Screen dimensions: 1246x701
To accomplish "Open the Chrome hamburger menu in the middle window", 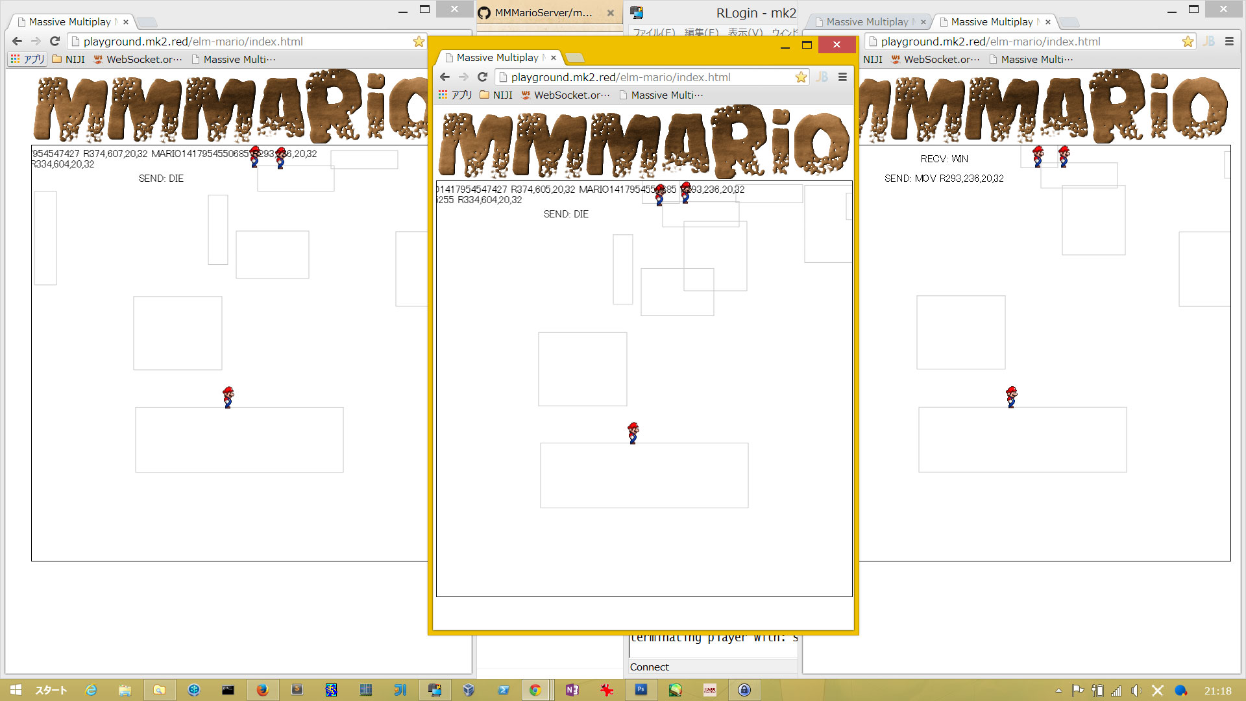I will pyautogui.click(x=842, y=77).
